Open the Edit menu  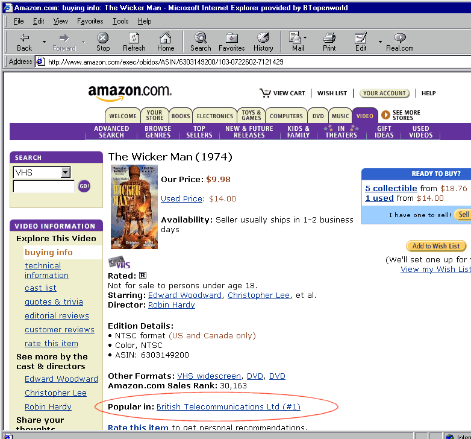point(39,21)
